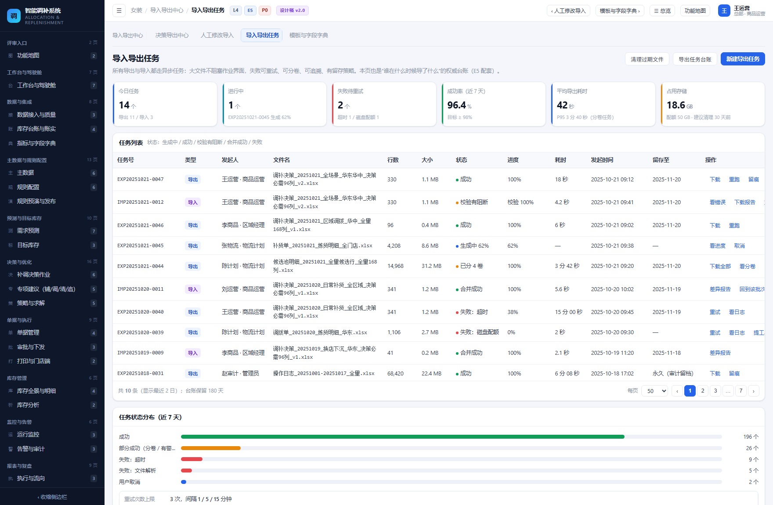Screen dimensions: 773x505
Task: Click header 模板与字段字典 next button
Action: click(620, 11)
